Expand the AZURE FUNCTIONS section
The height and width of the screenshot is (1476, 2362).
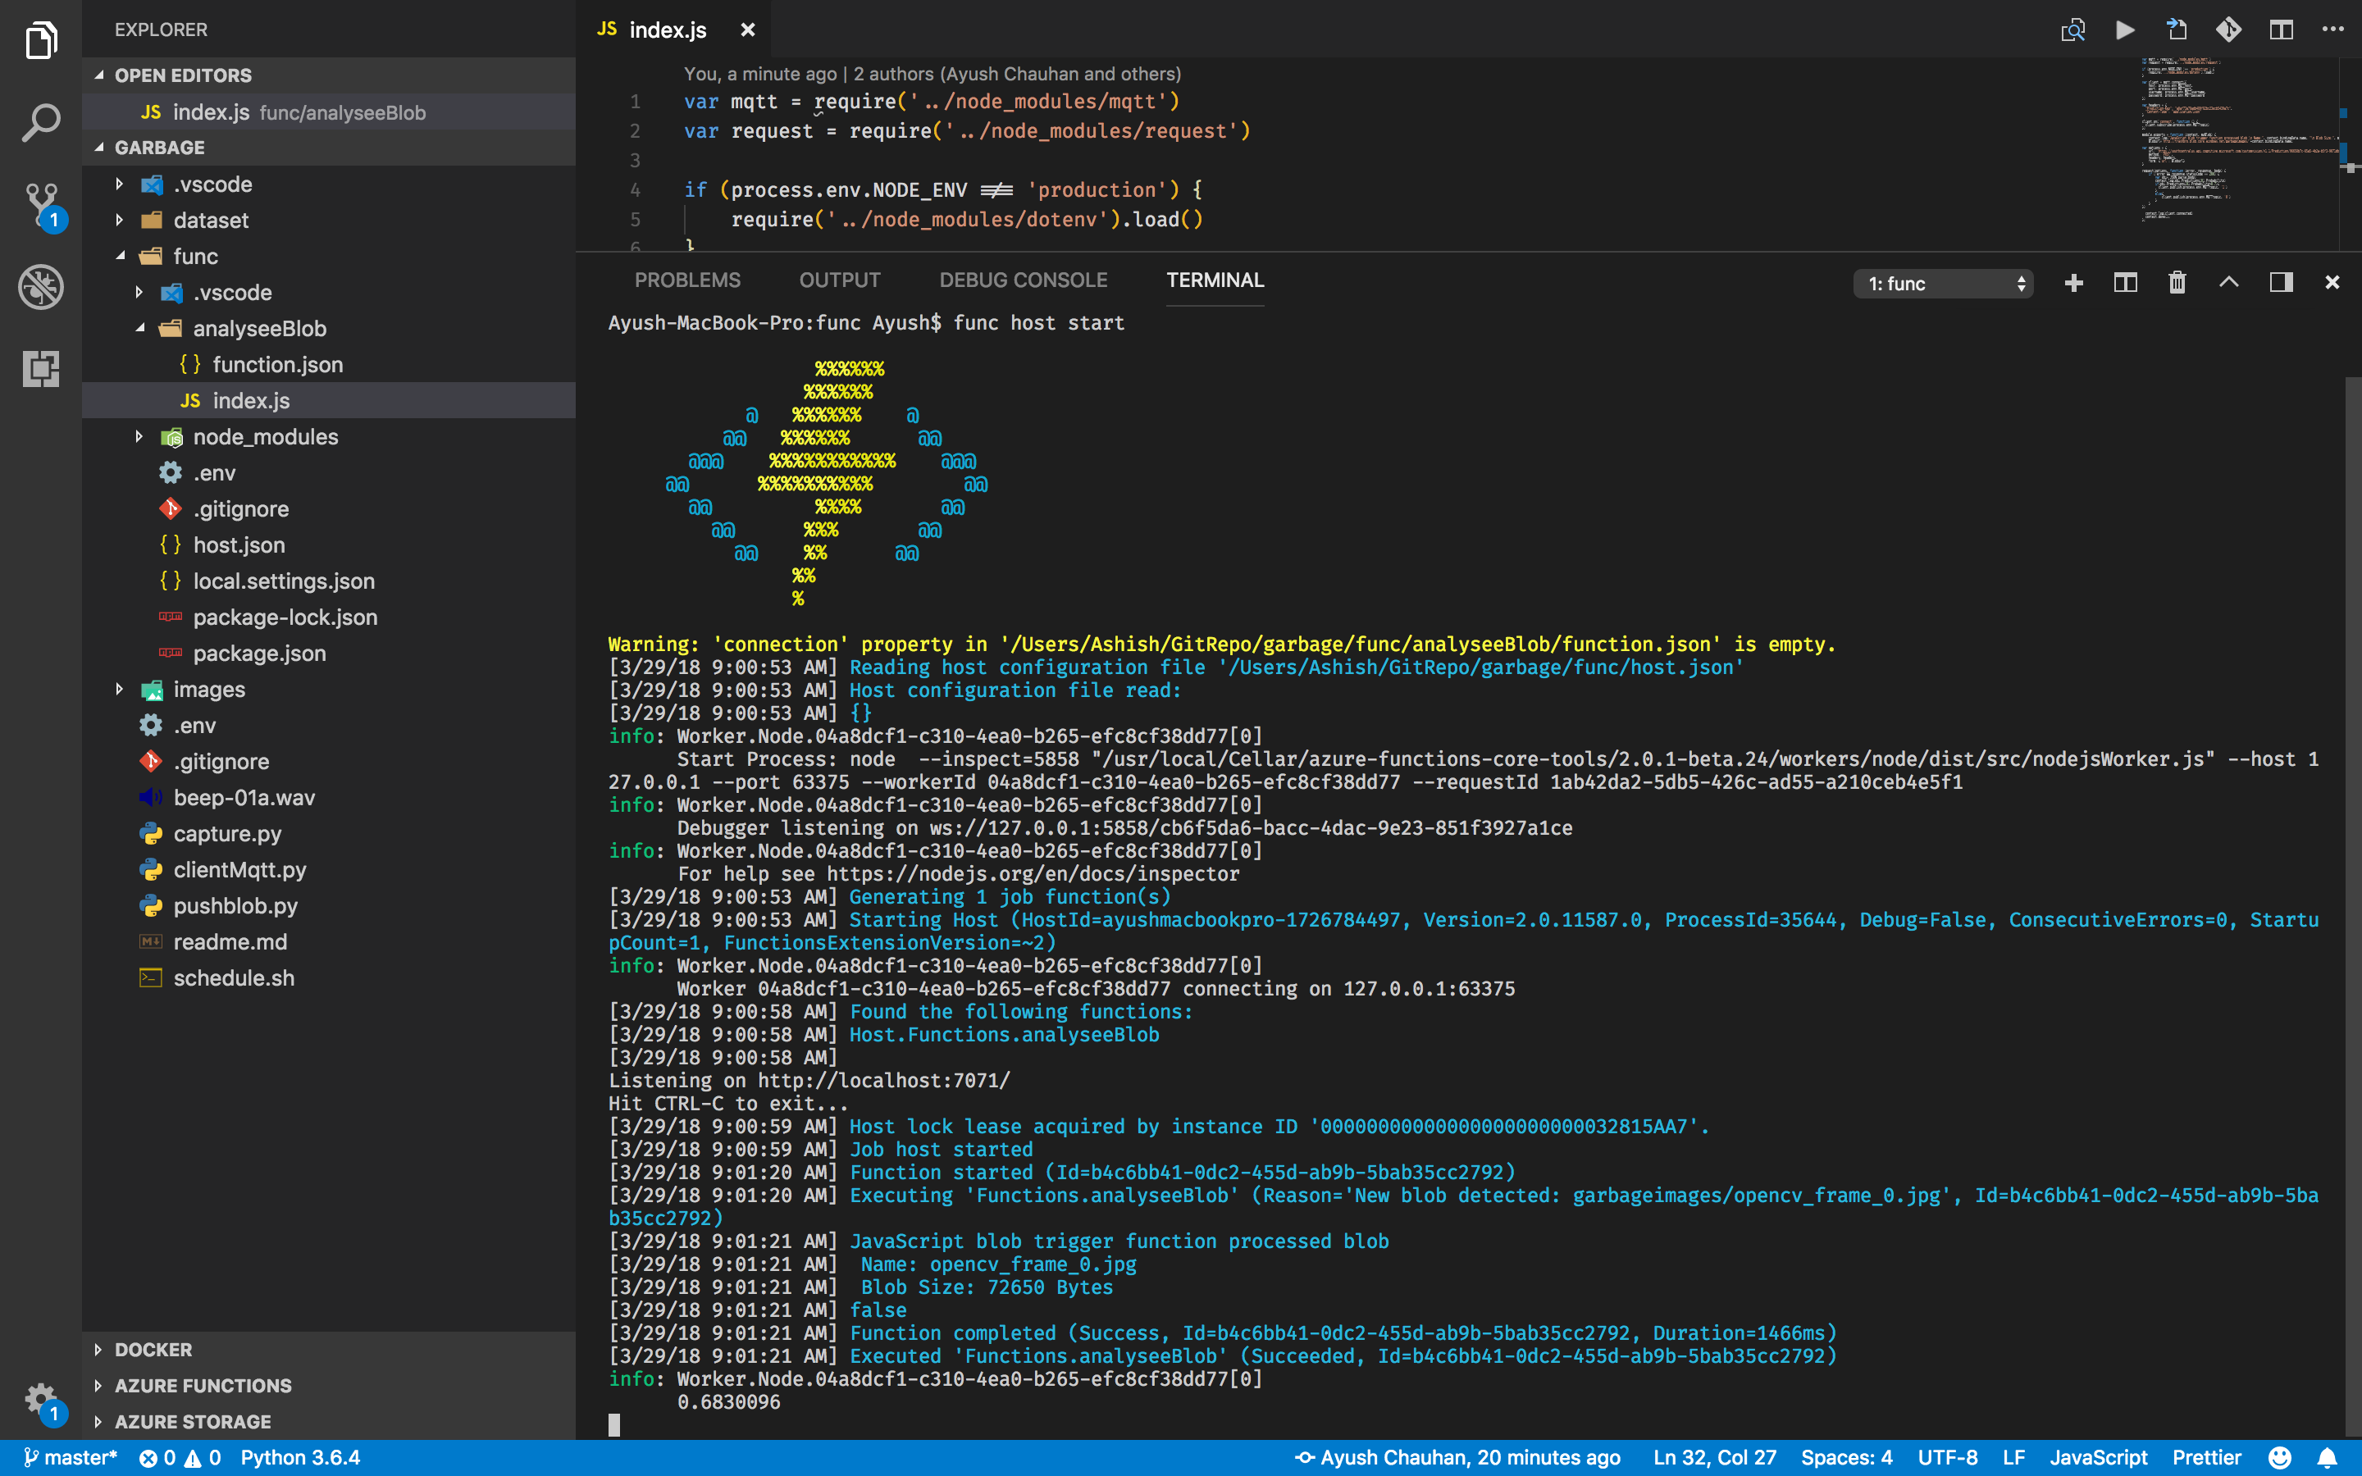click(x=203, y=1385)
